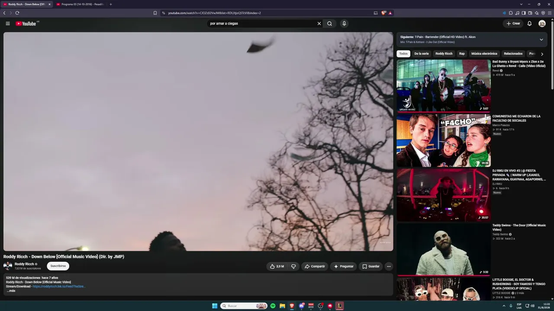This screenshot has width=554, height=311.
Task: Expand the video description with '...más'
Action: [11, 291]
